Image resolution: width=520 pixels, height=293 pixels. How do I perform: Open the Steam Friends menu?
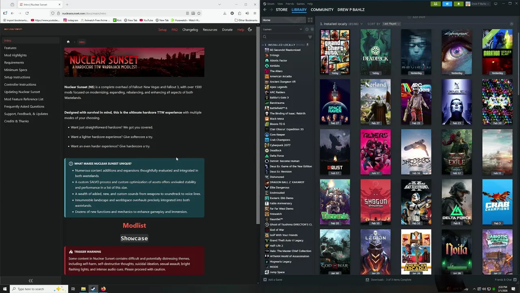click(290, 4)
